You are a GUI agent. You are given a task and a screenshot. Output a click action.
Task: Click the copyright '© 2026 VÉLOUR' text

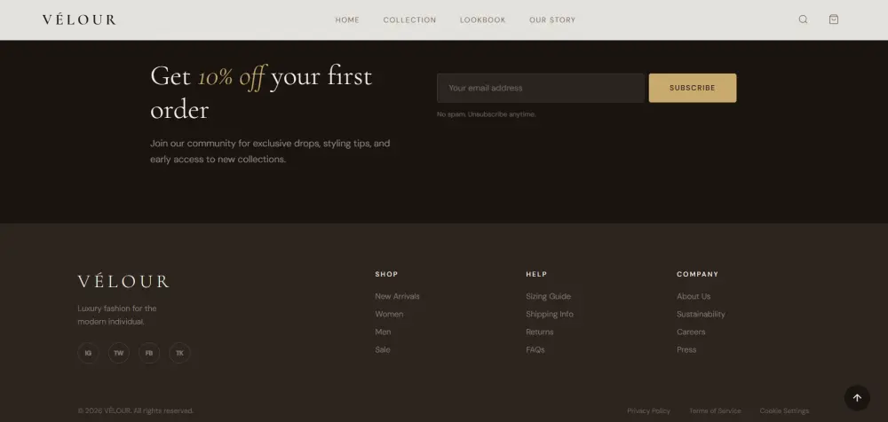(135, 410)
